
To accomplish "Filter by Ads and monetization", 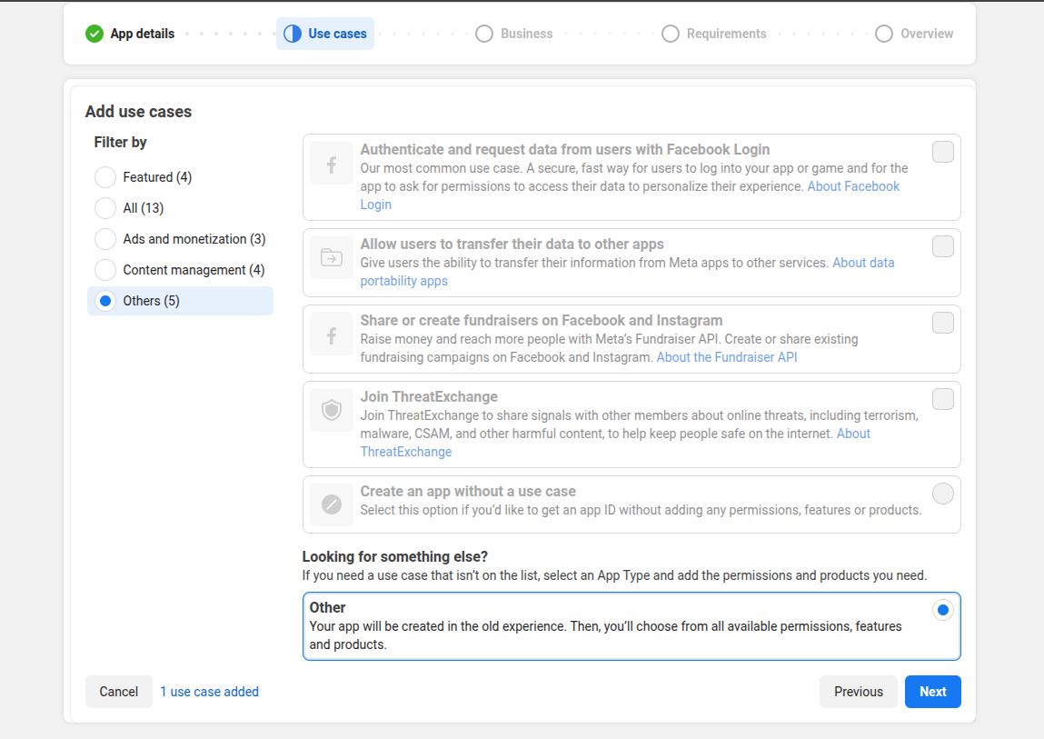I will (x=105, y=239).
